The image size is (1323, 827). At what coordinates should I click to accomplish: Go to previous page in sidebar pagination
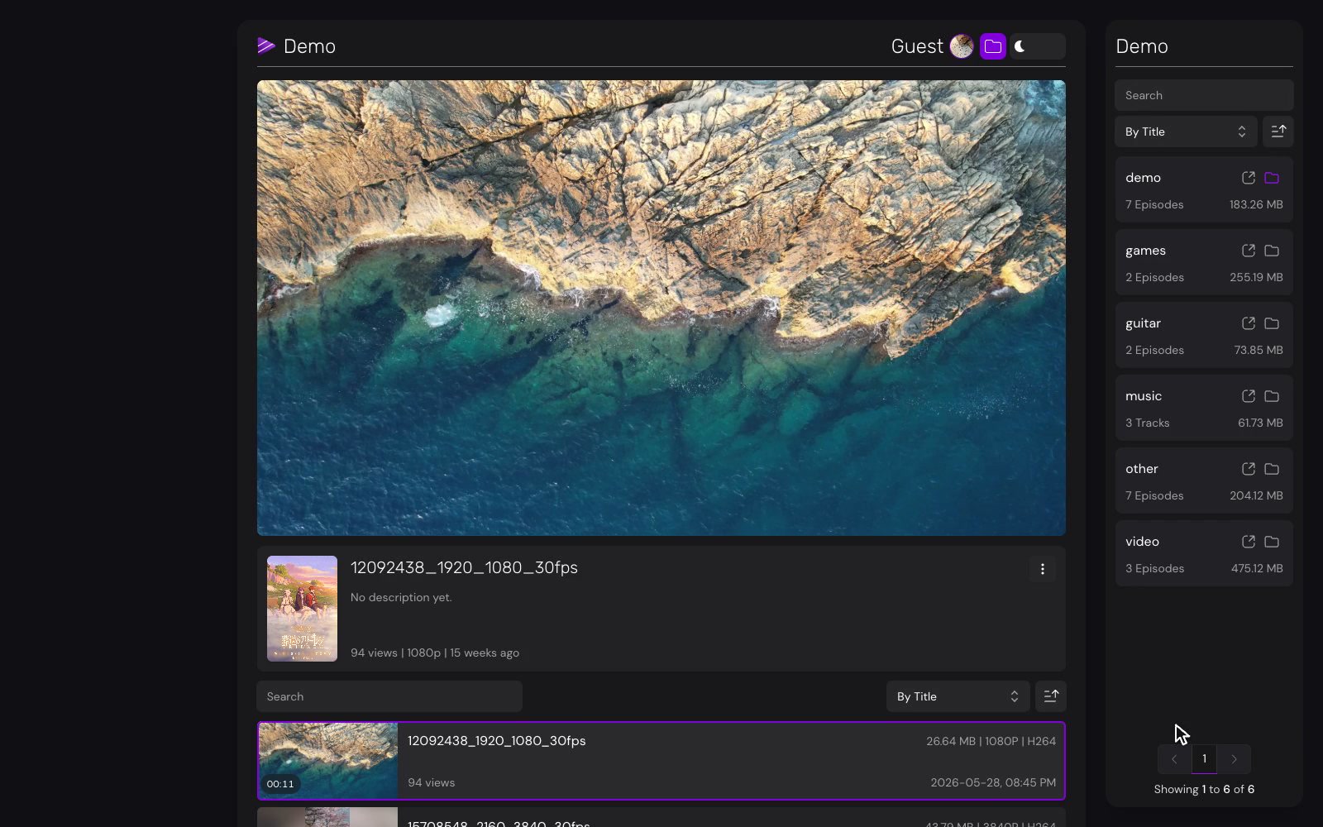pos(1174,759)
